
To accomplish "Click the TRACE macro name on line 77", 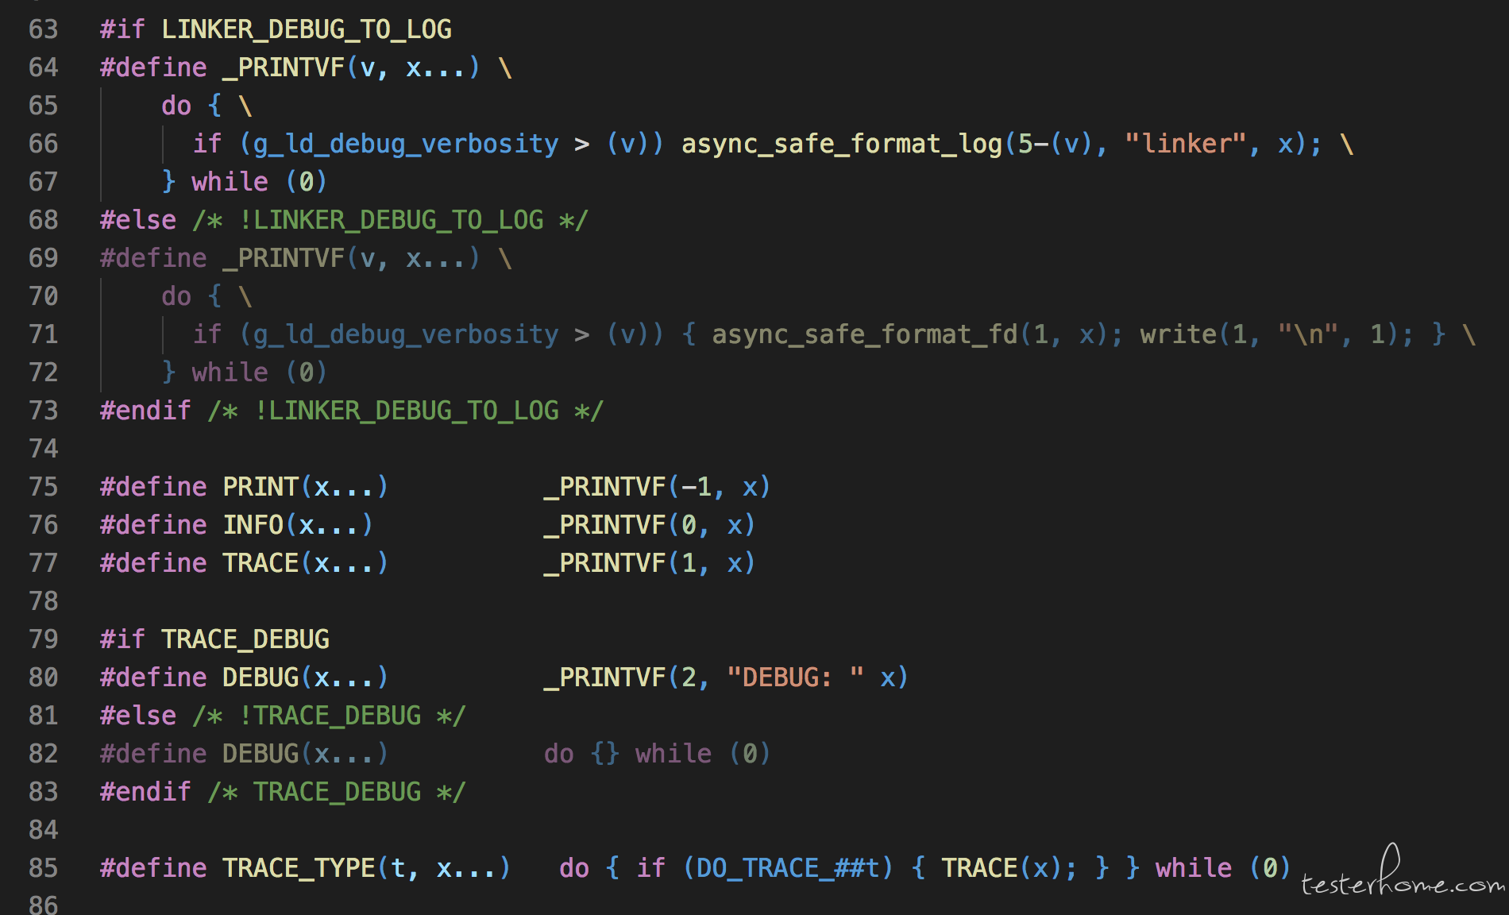I will click(x=261, y=563).
